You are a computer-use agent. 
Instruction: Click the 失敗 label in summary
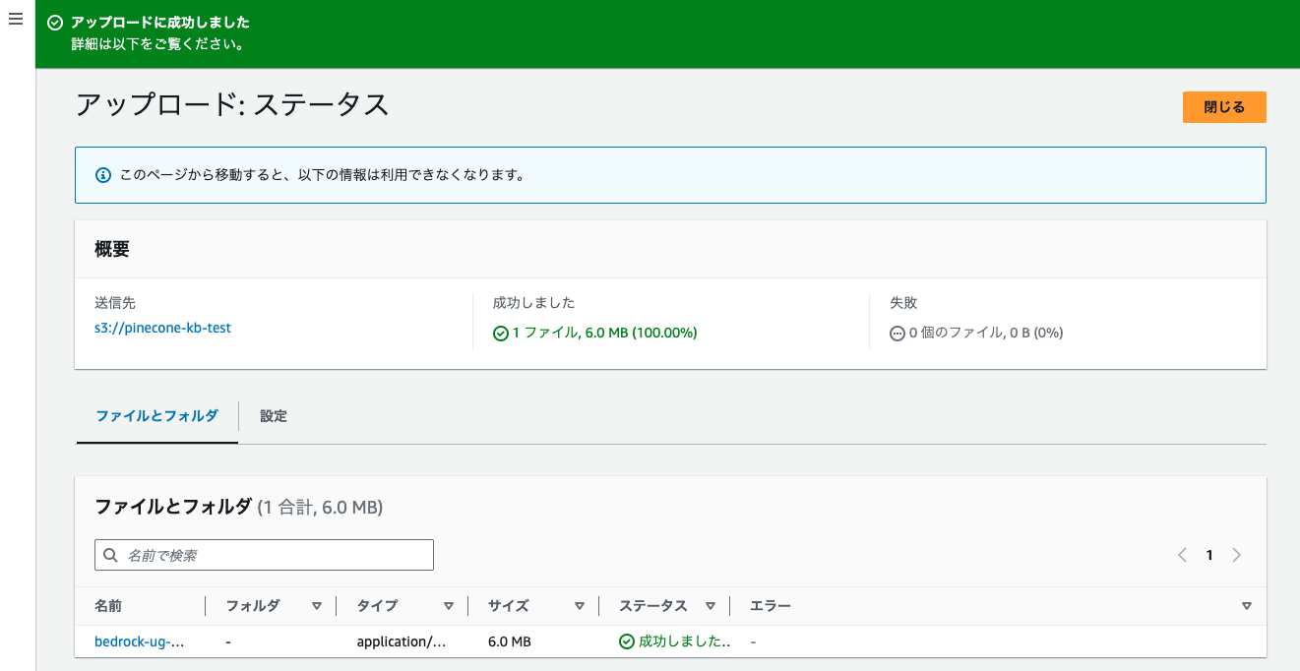[903, 303]
